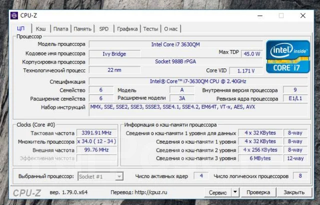Close the CPU-Z window with X
Viewport: 320px width, 205px height.
click(x=303, y=15)
